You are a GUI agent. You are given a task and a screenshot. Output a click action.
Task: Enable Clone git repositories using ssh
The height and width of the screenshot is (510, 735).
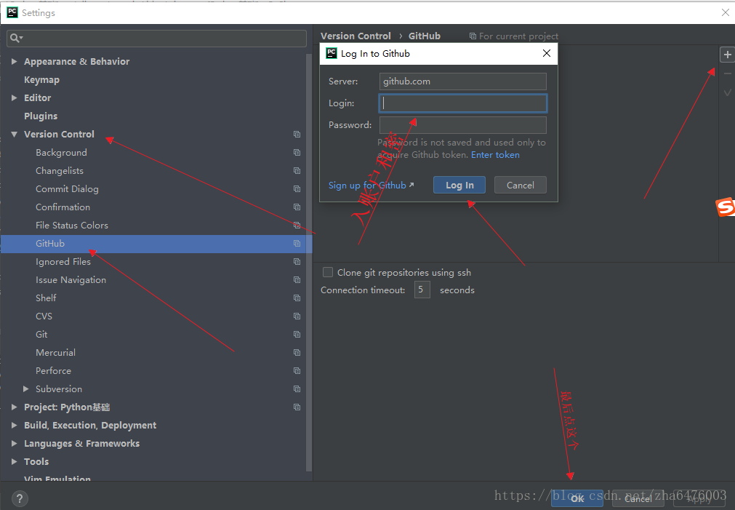(328, 272)
